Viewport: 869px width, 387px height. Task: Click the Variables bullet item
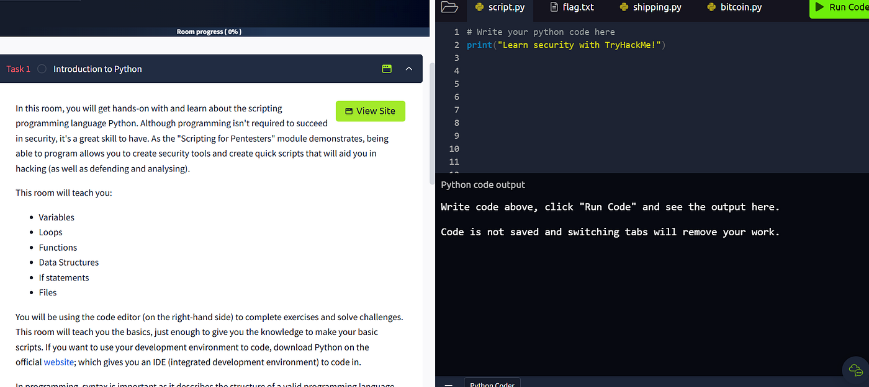pyautogui.click(x=56, y=217)
